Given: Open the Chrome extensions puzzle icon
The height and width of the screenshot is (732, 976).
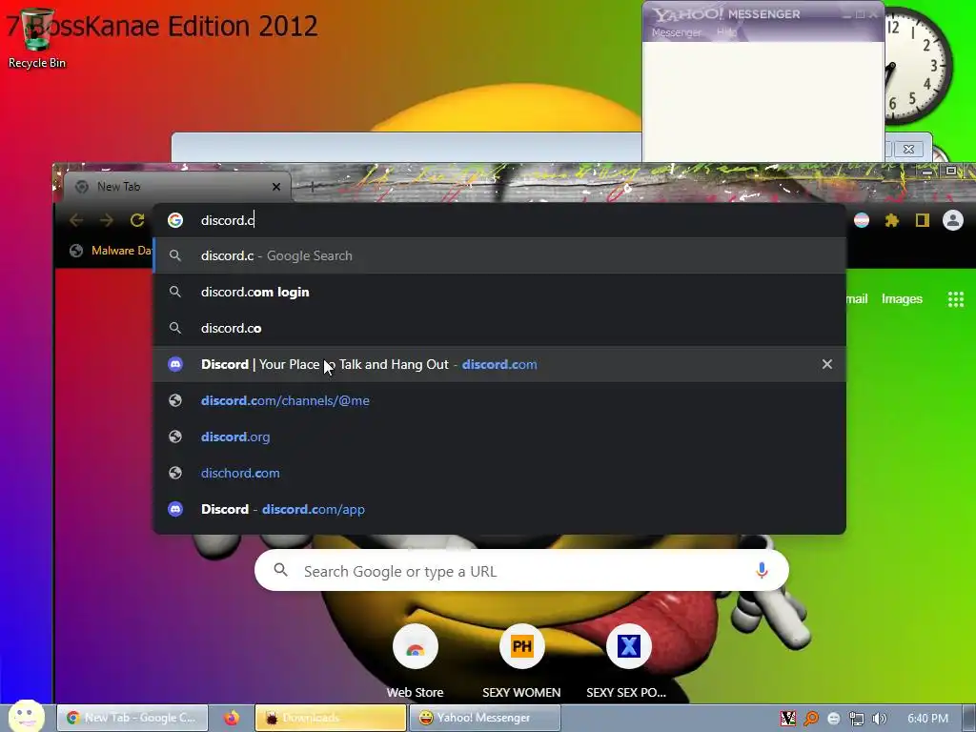Looking at the screenshot, I should 892,220.
